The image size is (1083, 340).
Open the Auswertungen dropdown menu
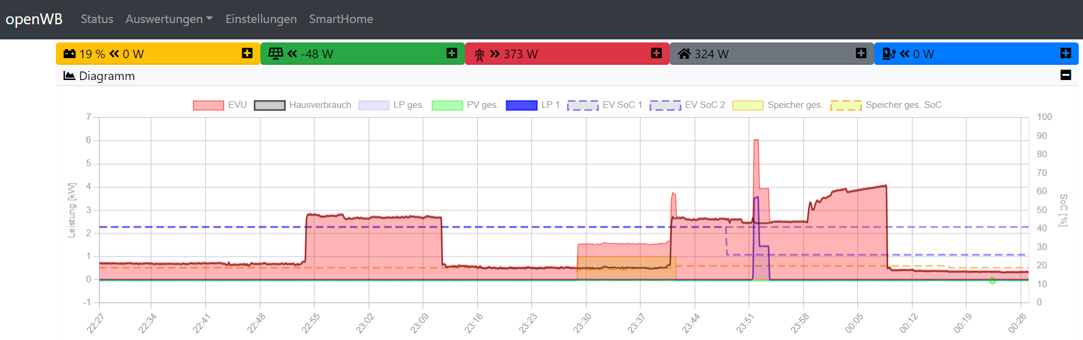point(169,19)
